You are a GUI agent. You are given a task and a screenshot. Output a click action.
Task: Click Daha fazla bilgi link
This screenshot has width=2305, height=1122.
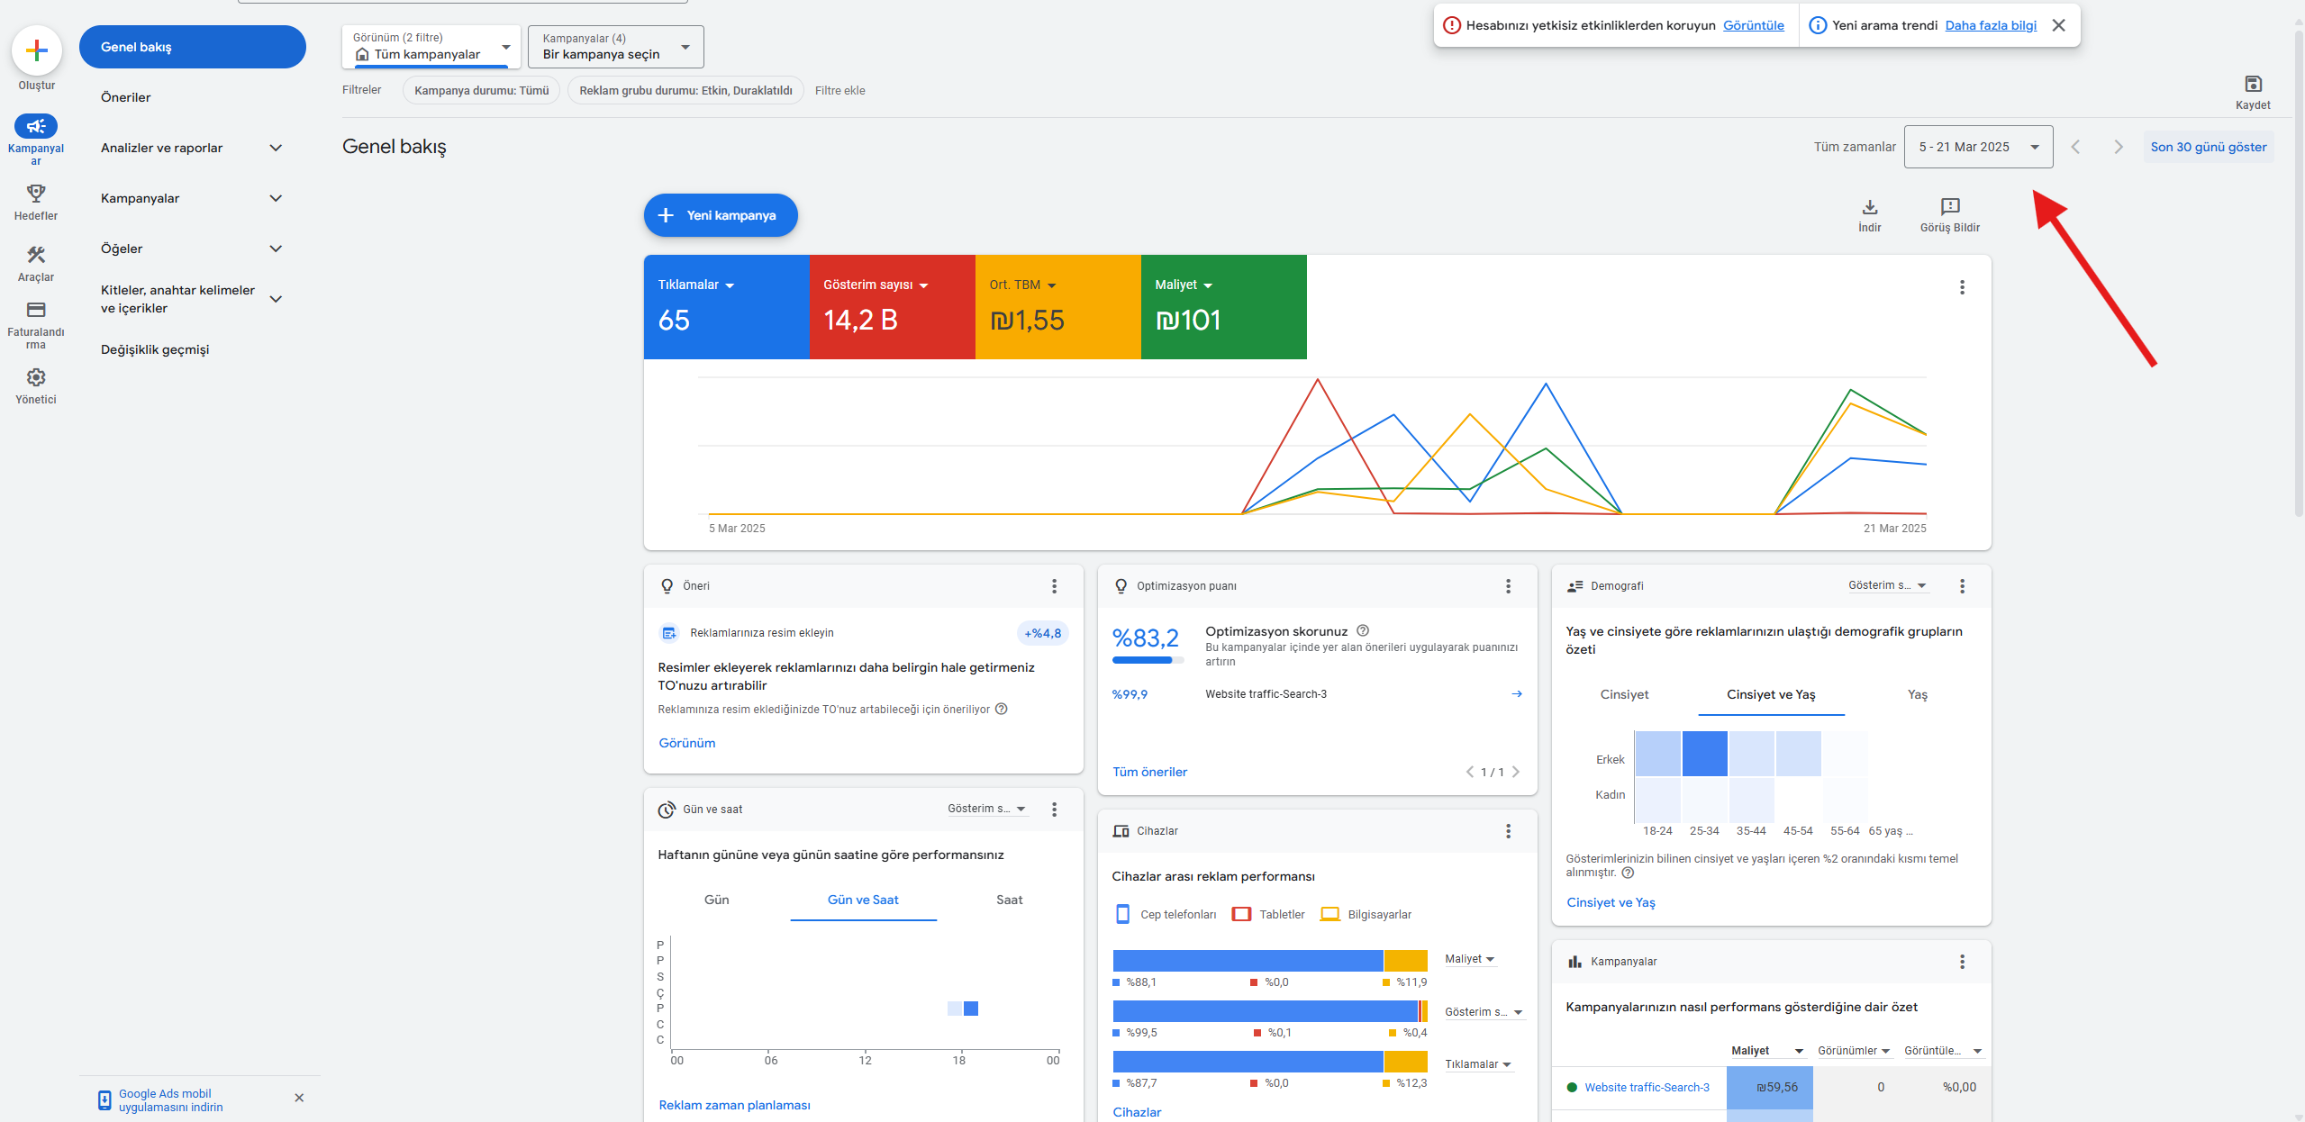tap(1991, 25)
